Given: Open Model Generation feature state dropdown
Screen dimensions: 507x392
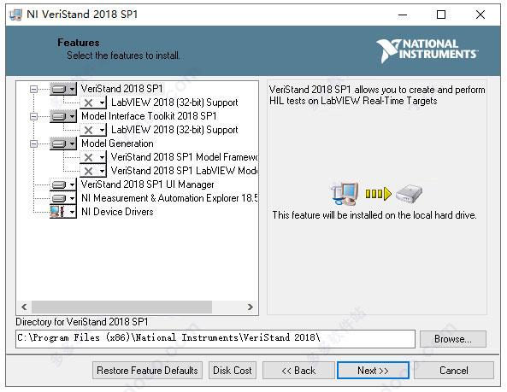Looking at the screenshot, I should (x=63, y=143).
